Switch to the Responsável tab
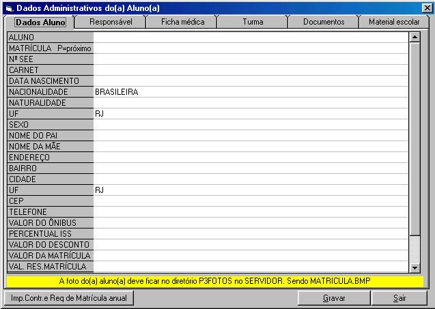This screenshot has height=309, width=435. coord(111,22)
